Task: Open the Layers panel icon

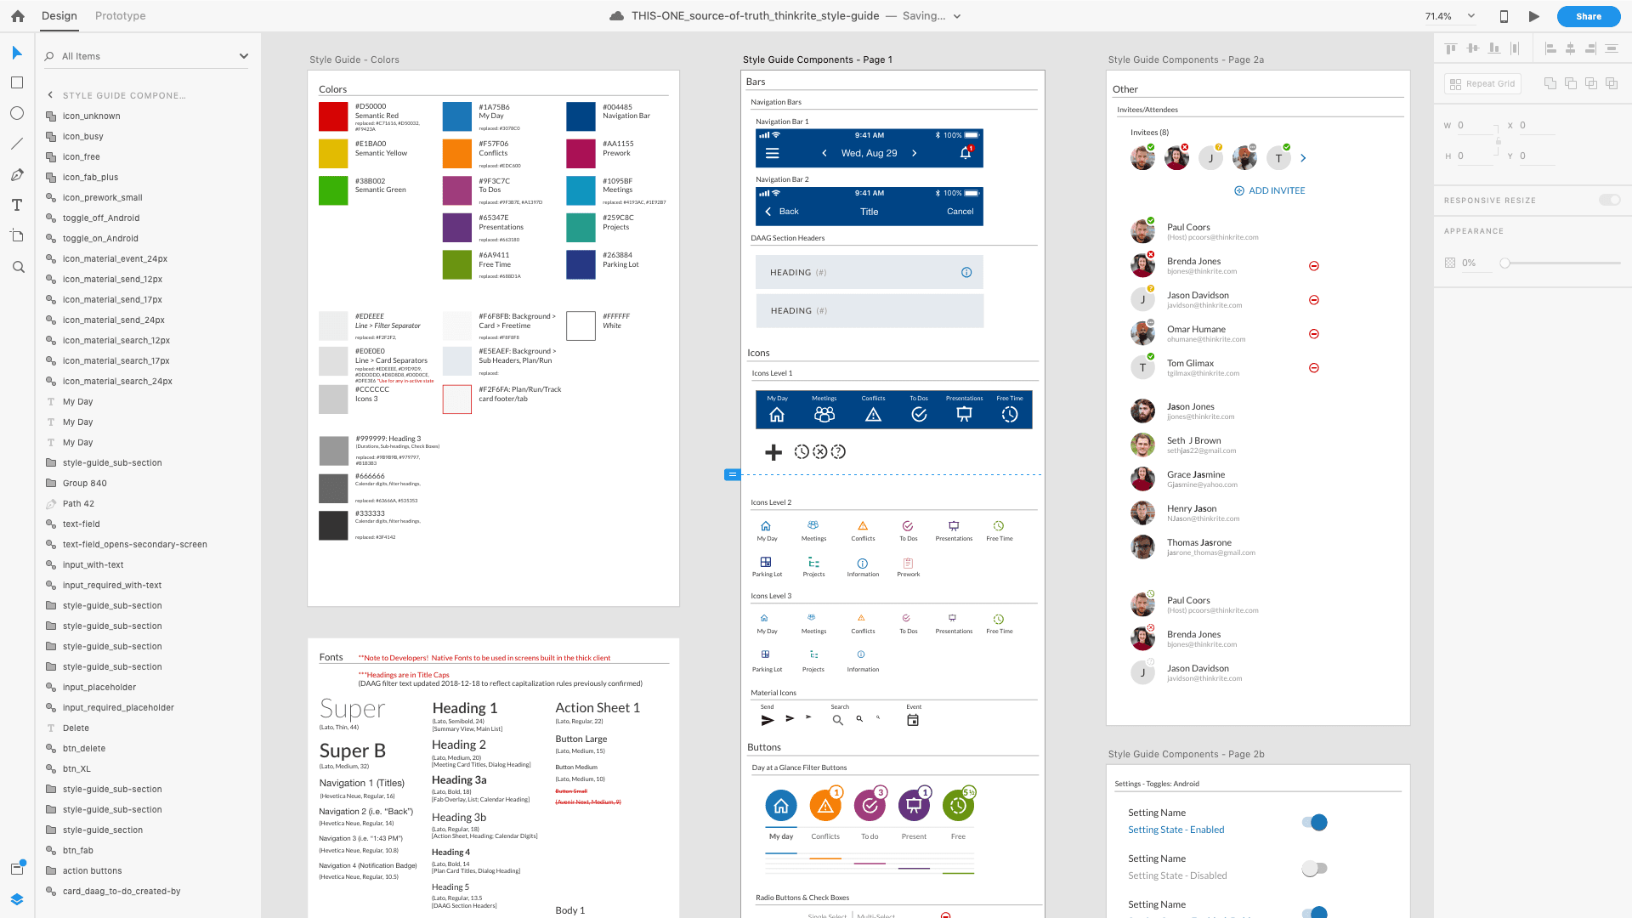Action: pos(17,898)
